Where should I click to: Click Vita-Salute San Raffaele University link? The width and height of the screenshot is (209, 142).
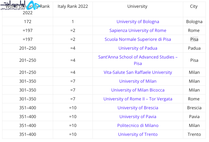click(138, 72)
